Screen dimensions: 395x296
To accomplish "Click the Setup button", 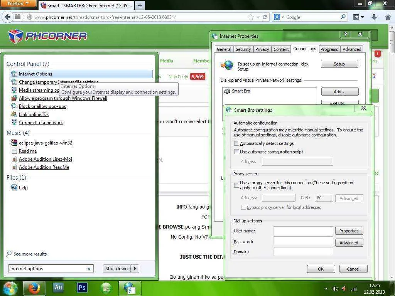I will pyautogui.click(x=339, y=64).
